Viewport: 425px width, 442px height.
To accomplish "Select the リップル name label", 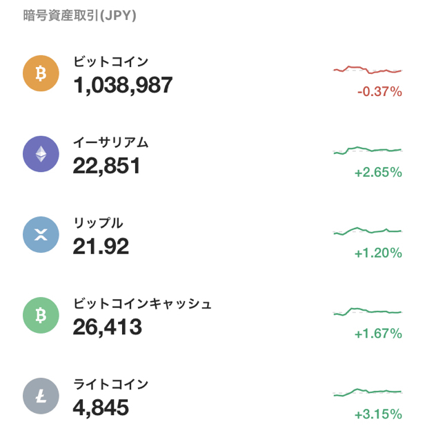I will pos(98,222).
